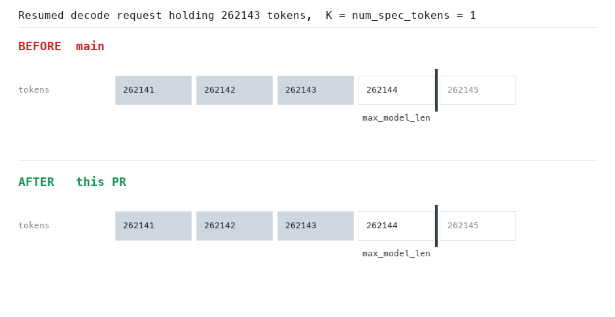The height and width of the screenshot is (317, 615).
Task: Click the dark max_model_len marker bar in AFTER row
Action: click(436, 226)
